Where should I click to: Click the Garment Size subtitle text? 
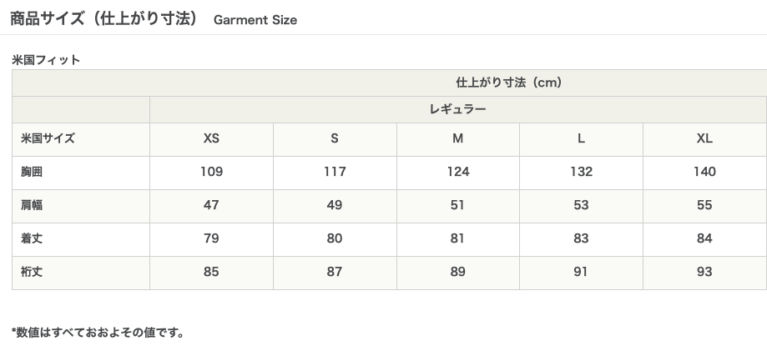255,20
